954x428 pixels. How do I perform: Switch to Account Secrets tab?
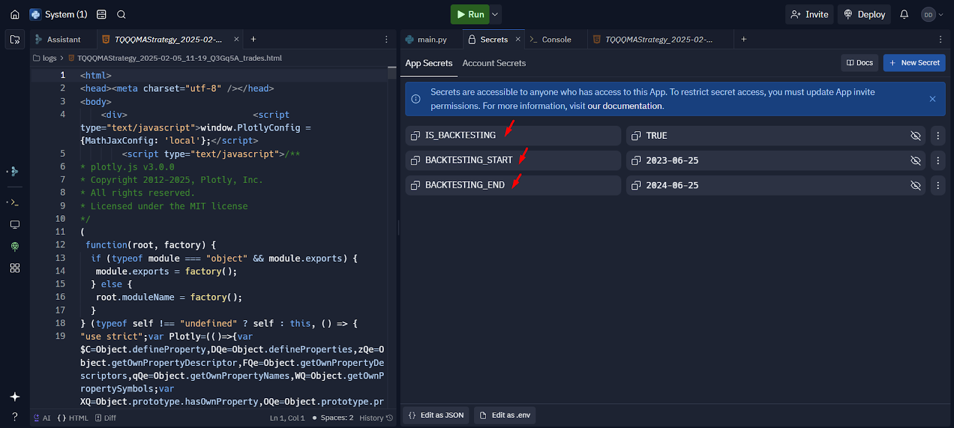point(494,63)
